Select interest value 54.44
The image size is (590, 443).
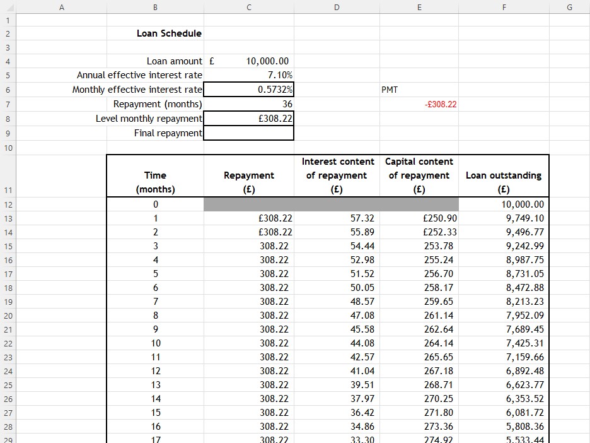362,246
